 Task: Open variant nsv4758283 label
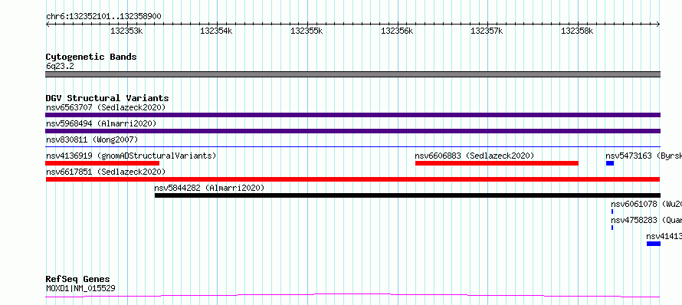coord(646,220)
